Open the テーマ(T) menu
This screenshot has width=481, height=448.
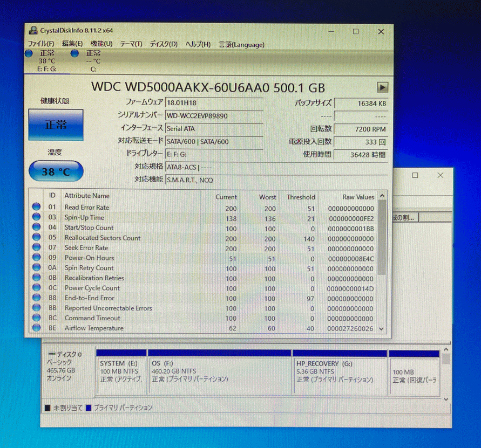coord(131,44)
